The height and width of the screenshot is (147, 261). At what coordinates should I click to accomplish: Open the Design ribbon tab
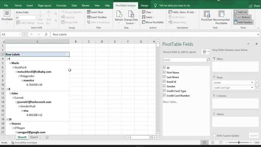pyautogui.click(x=144, y=5)
